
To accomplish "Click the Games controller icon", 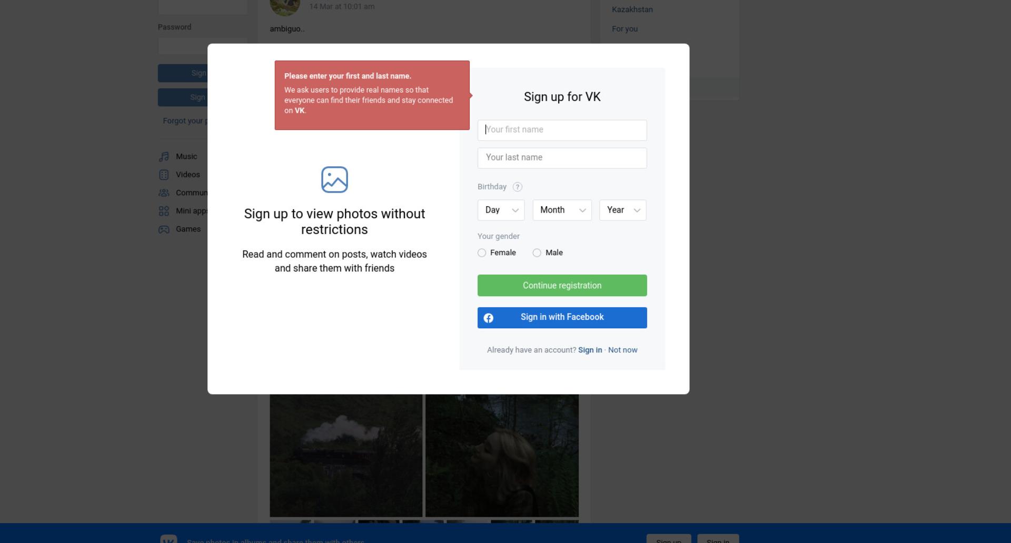I will click(164, 229).
